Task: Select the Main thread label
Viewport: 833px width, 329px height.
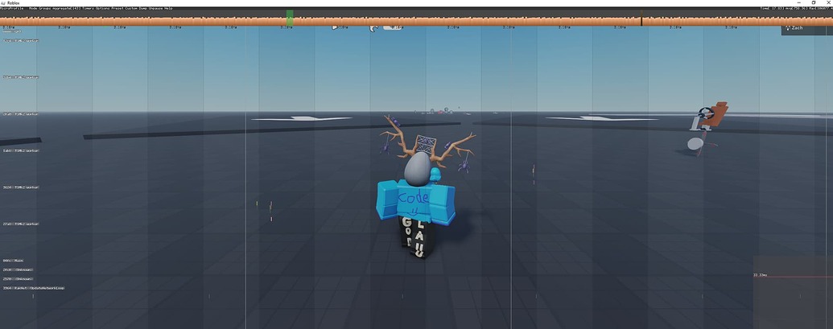Action: 14,261
